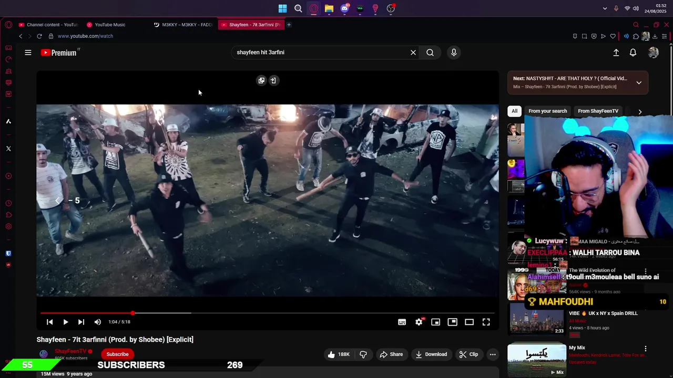The width and height of the screenshot is (673, 378).
Task: Toggle video subtitles
Action: 402,322
